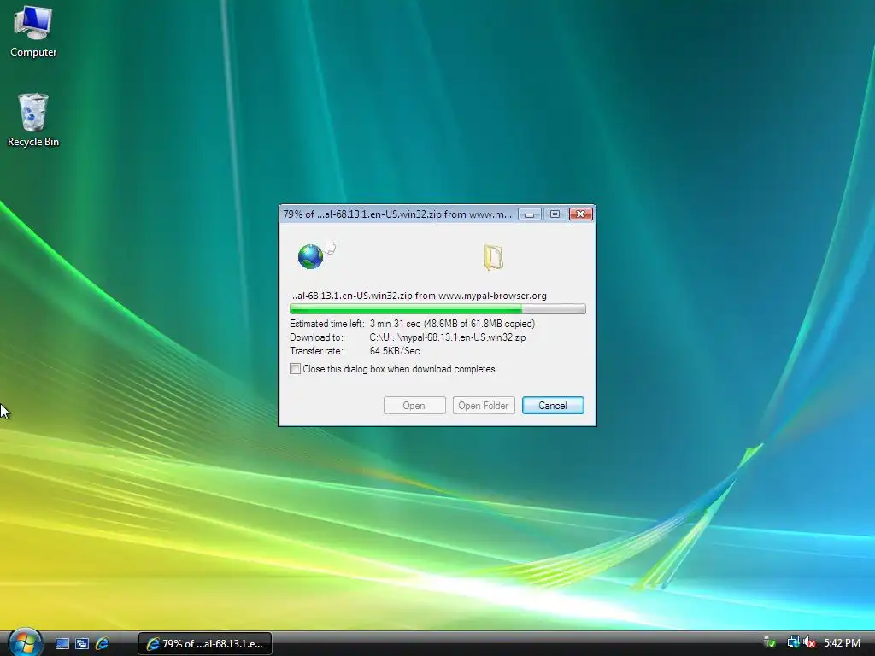875x656 pixels.
Task: Click the muted volume tray icon
Action: [x=808, y=642]
